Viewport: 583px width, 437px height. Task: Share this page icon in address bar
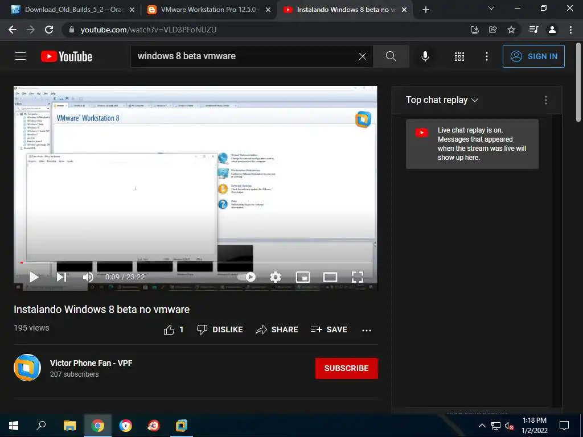(492, 30)
